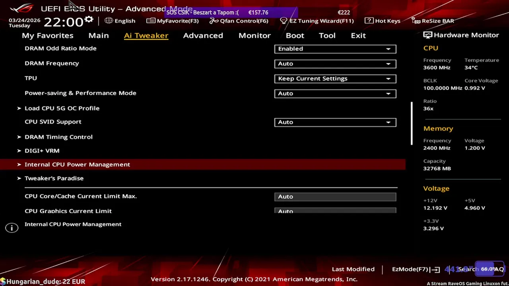Image resolution: width=509 pixels, height=286 pixels.
Task: Expand the DIGI+ VRM submenu
Action: pyautogui.click(x=42, y=151)
